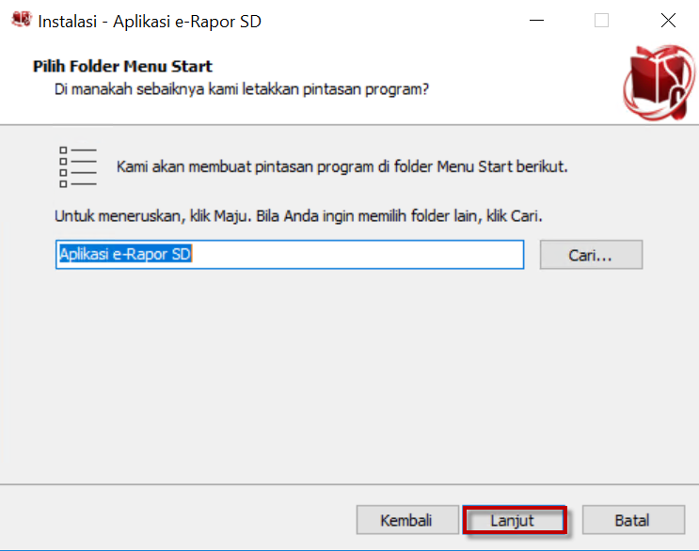
Task: Open the folder browser with Cari...
Action: (x=590, y=255)
